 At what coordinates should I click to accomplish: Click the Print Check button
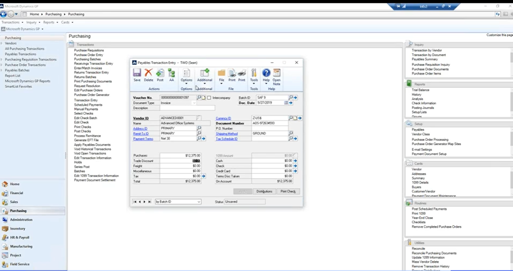pyautogui.click(x=288, y=192)
